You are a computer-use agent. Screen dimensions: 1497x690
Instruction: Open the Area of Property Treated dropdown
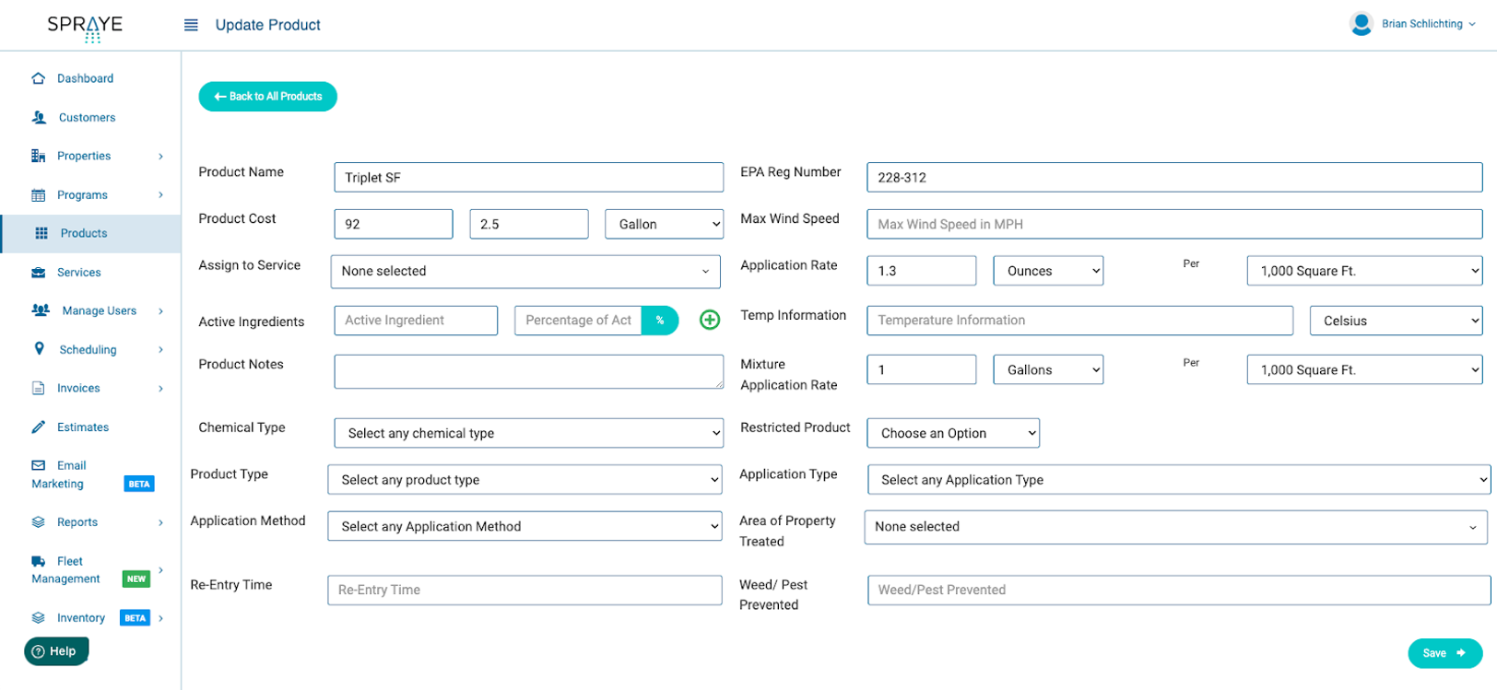point(1177,527)
